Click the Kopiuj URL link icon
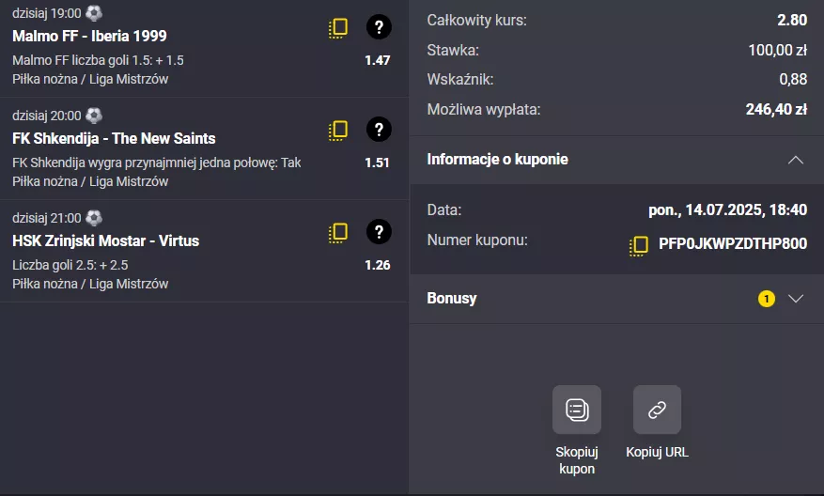 click(x=657, y=410)
